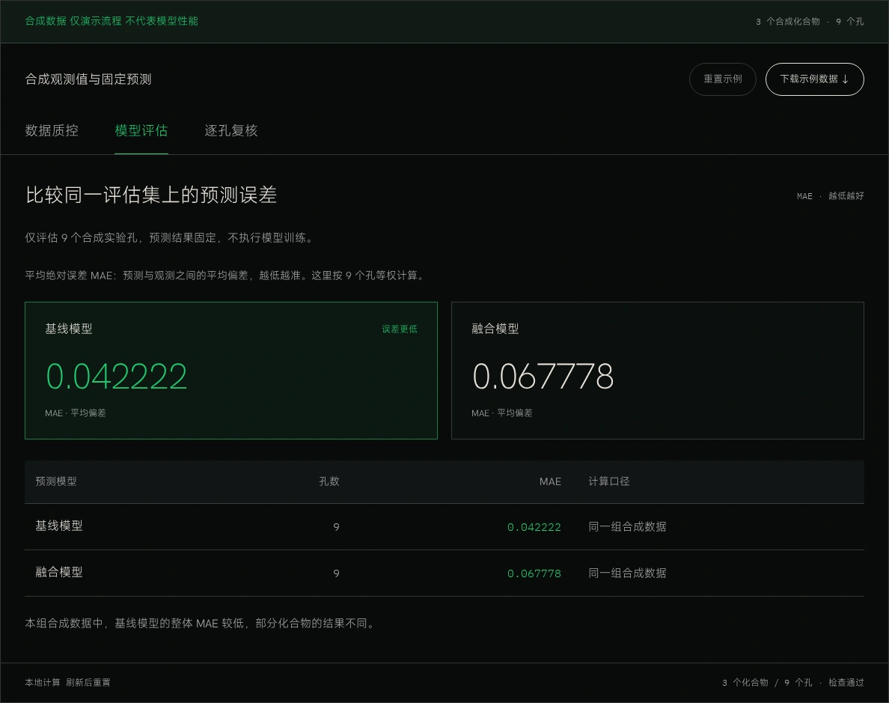Click the large 0.067778 MAE value
The width and height of the screenshot is (889, 703).
pyautogui.click(x=543, y=376)
